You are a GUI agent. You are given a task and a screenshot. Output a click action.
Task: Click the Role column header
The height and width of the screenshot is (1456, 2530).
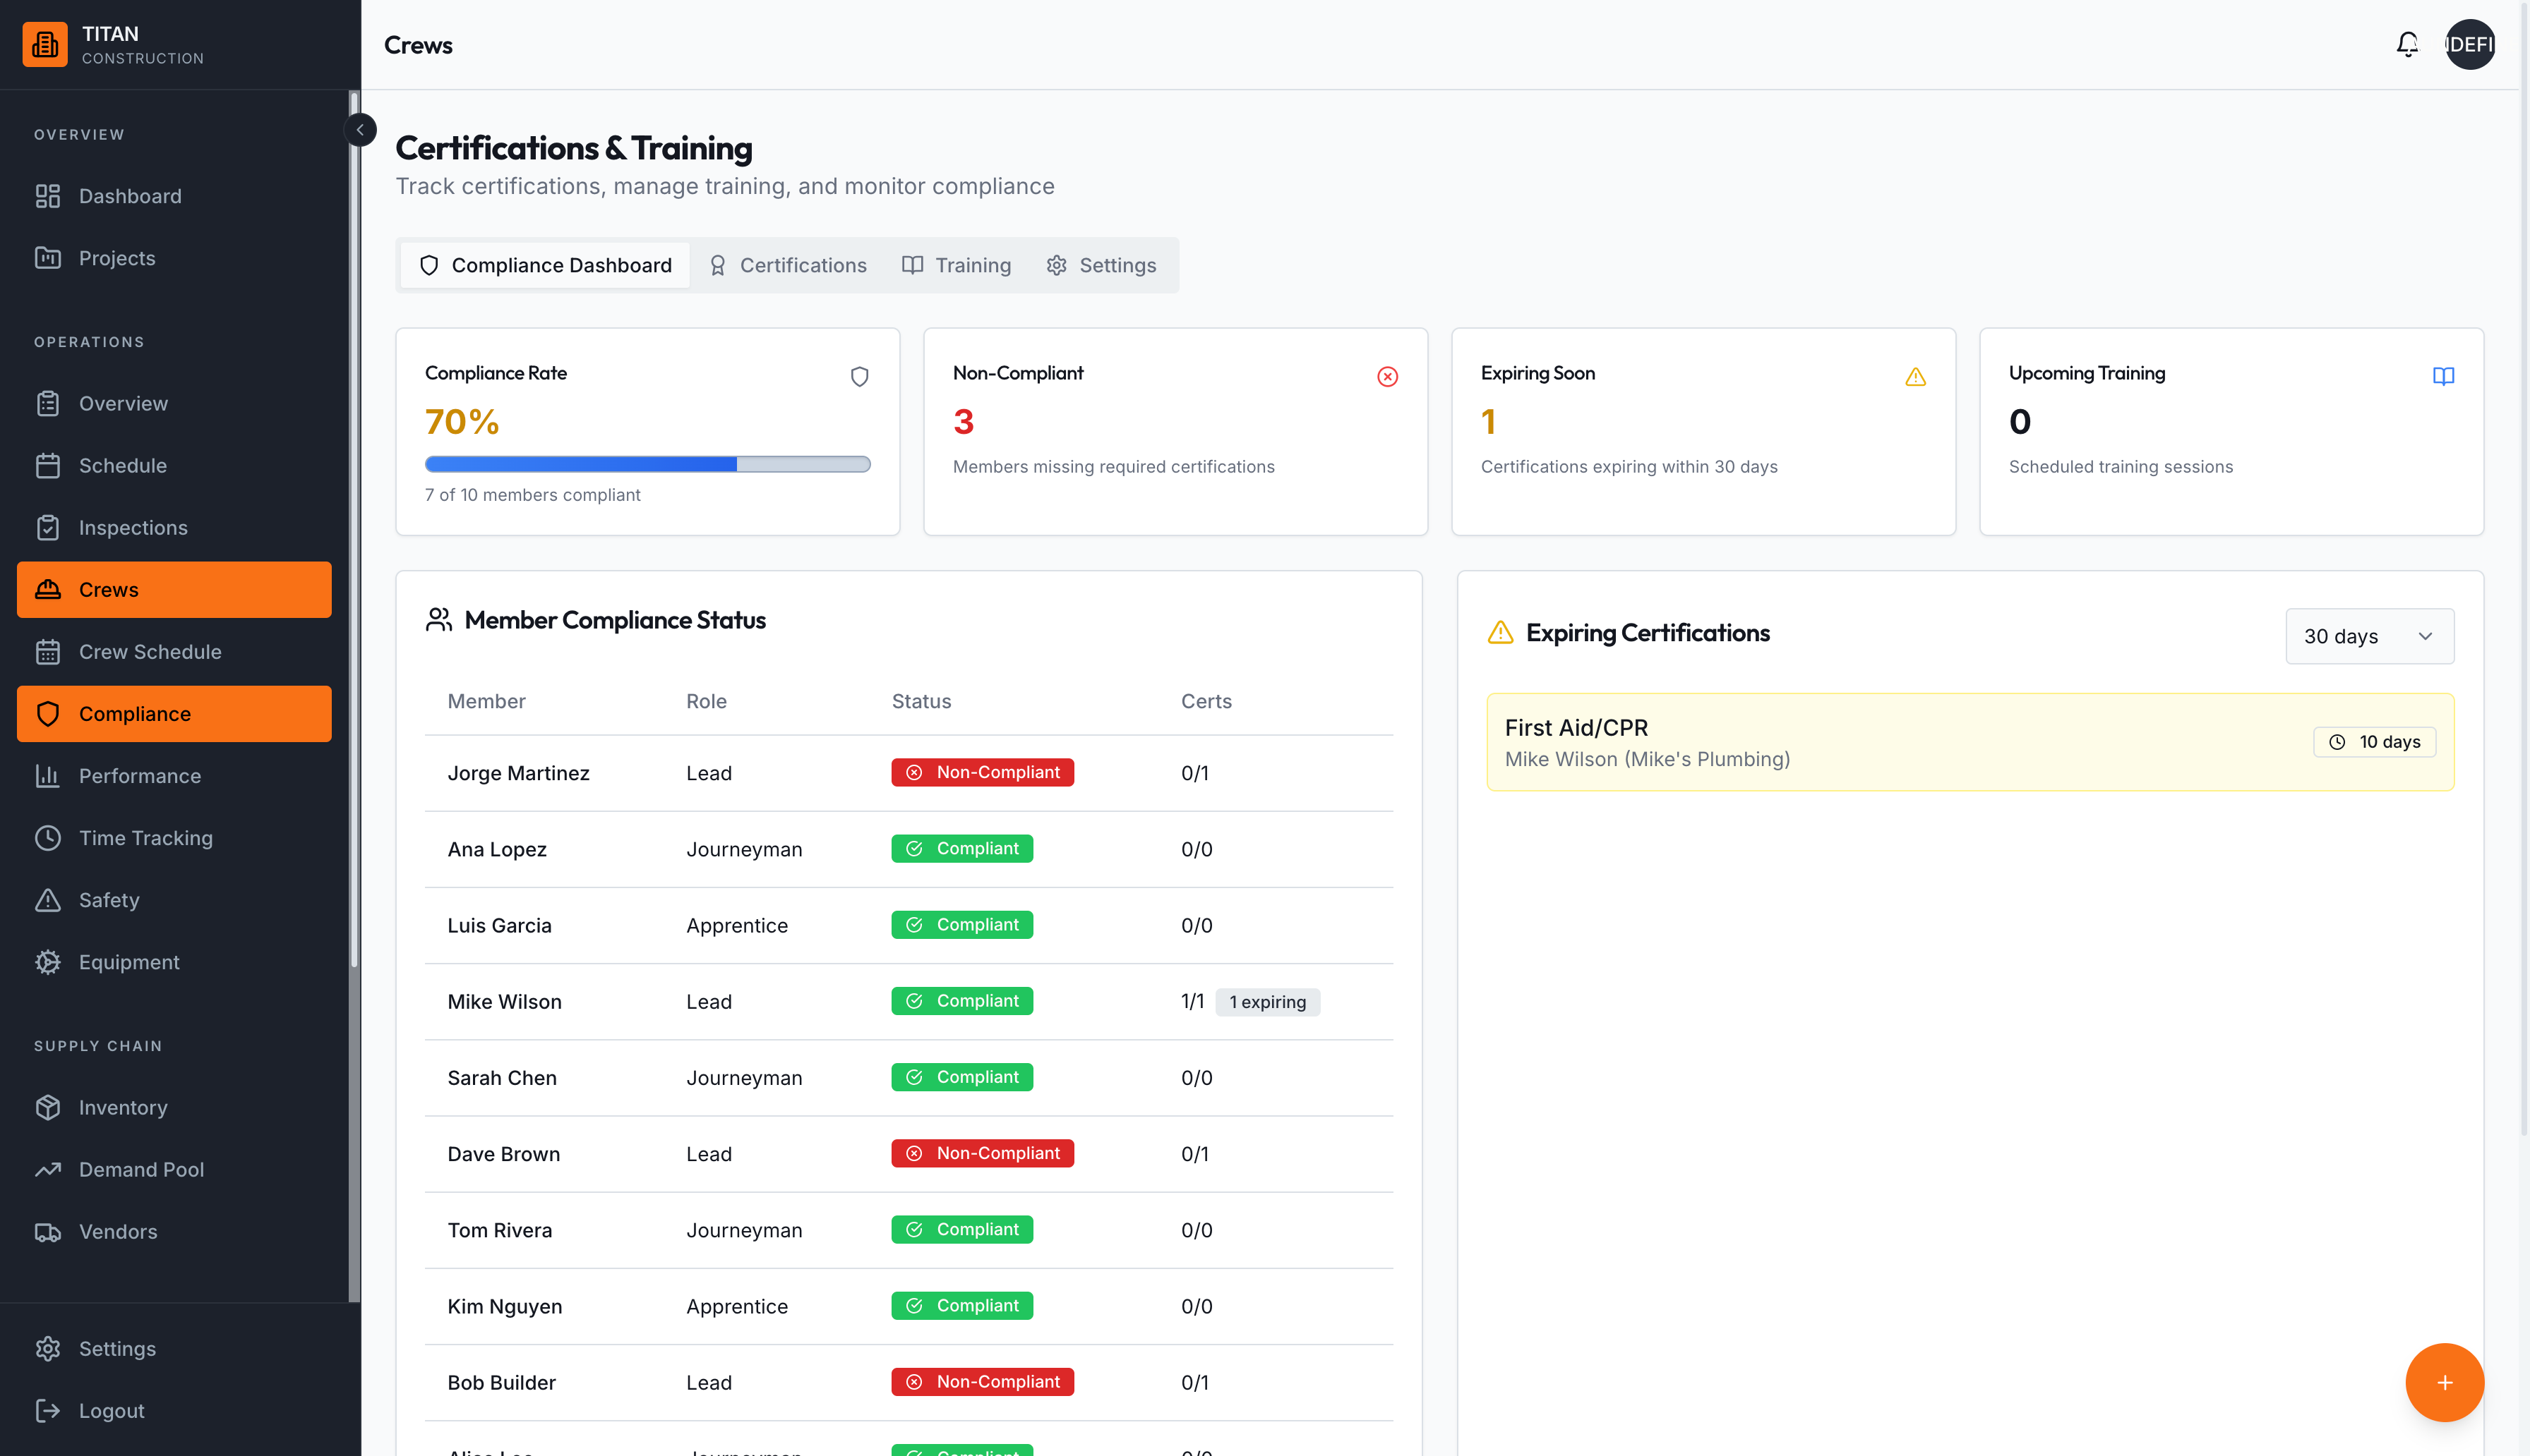point(707,701)
